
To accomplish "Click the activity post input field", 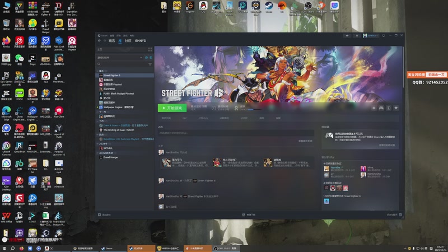I will click(x=236, y=133).
